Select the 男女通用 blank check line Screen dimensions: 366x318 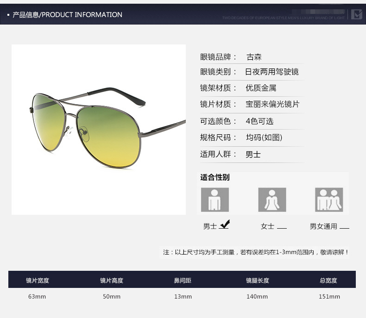(x=344, y=228)
